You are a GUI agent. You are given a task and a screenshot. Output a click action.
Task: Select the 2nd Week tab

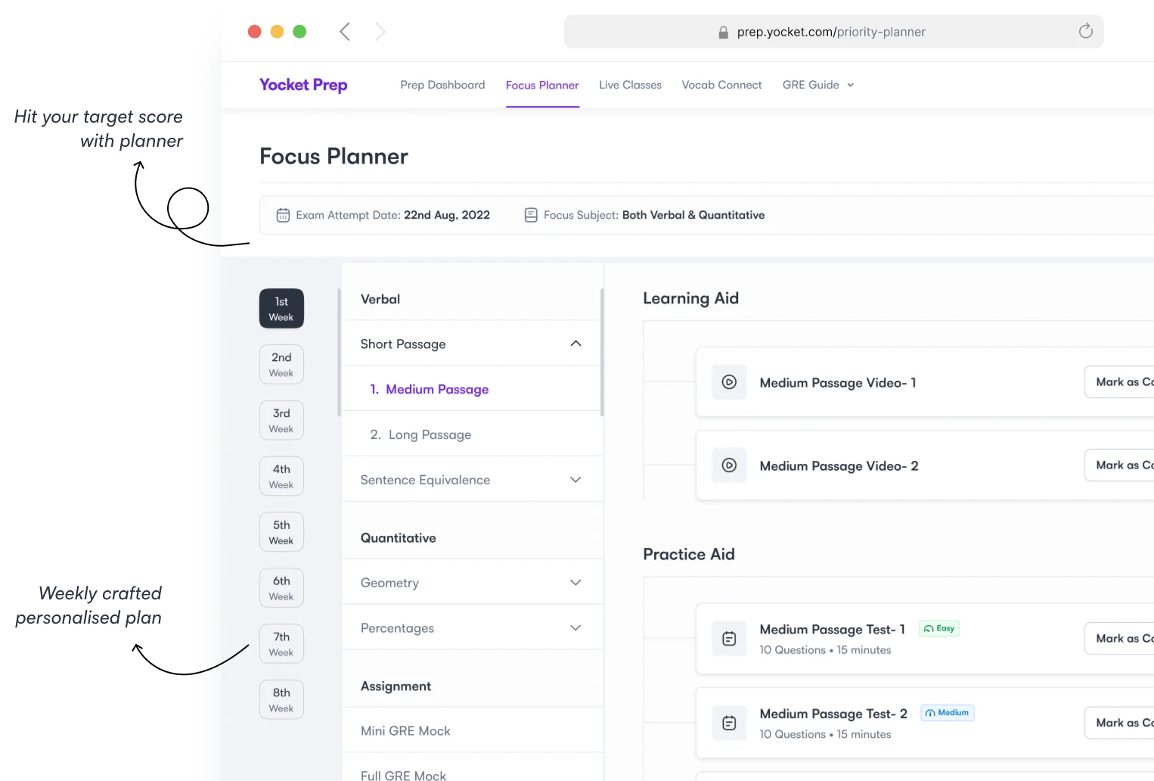click(281, 364)
